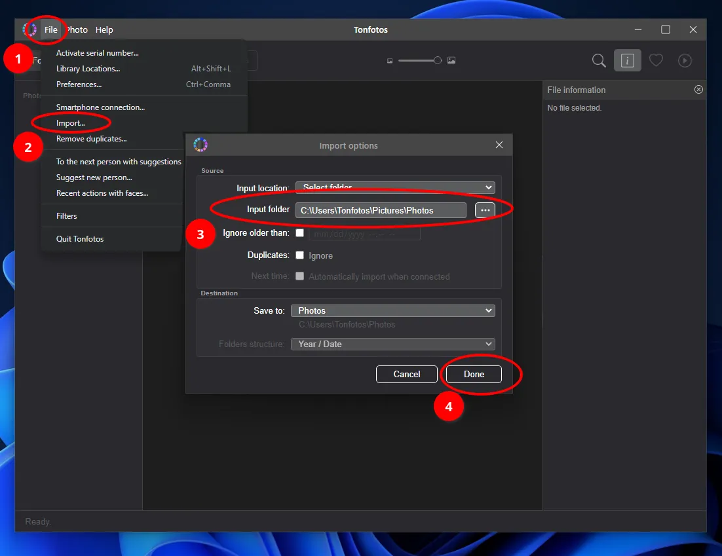Adjust the thumbnail size slider
The height and width of the screenshot is (556, 722).
pyautogui.click(x=419, y=60)
